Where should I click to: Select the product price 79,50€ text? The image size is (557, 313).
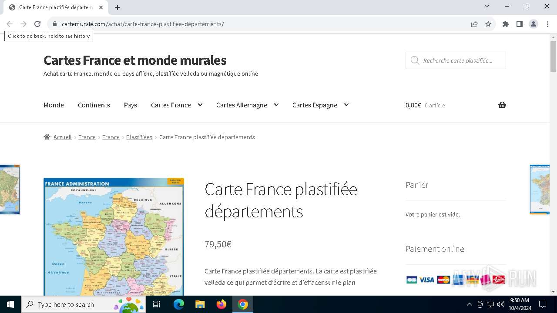pyautogui.click(x=218, y=244)
